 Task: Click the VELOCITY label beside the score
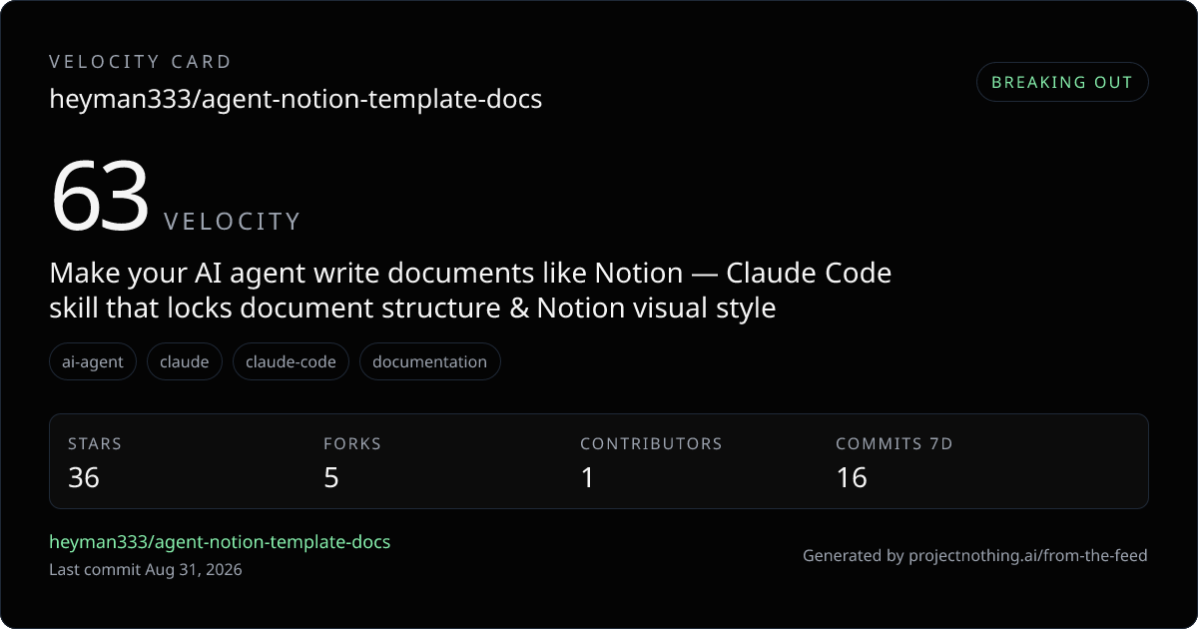click(232, 222)
